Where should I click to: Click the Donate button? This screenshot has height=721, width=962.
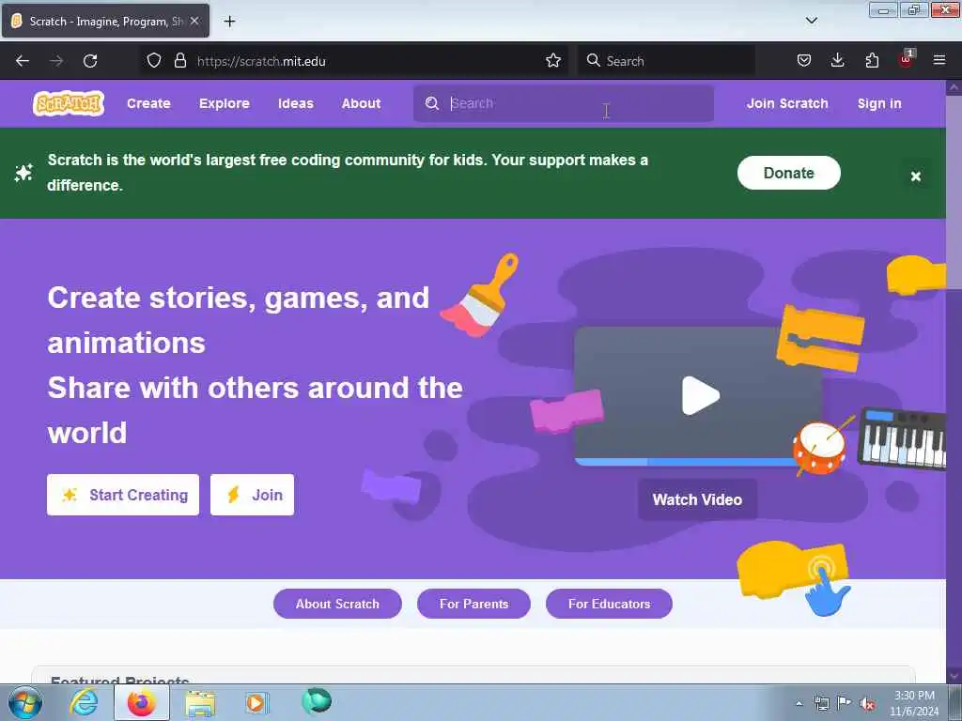point(788,173)
